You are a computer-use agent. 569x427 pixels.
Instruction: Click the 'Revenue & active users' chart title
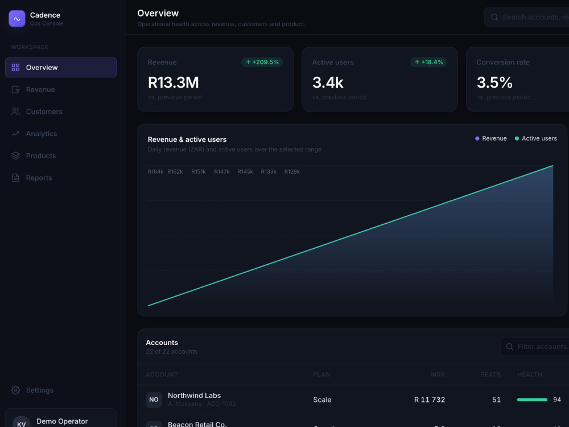tap(187, 139)
